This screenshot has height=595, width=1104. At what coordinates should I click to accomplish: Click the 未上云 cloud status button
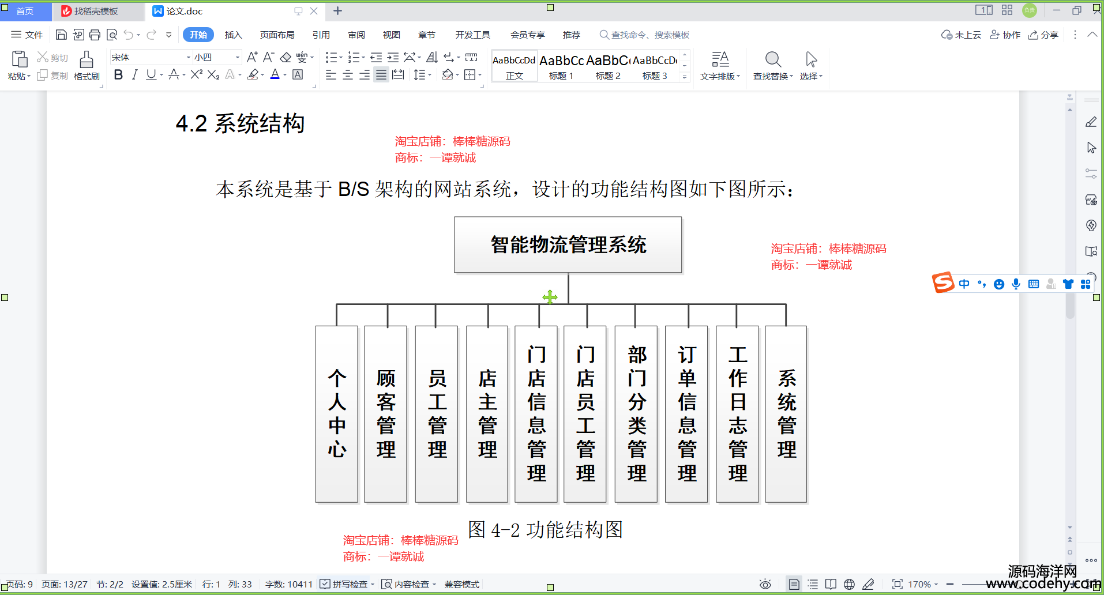click(x=961, y=35)
